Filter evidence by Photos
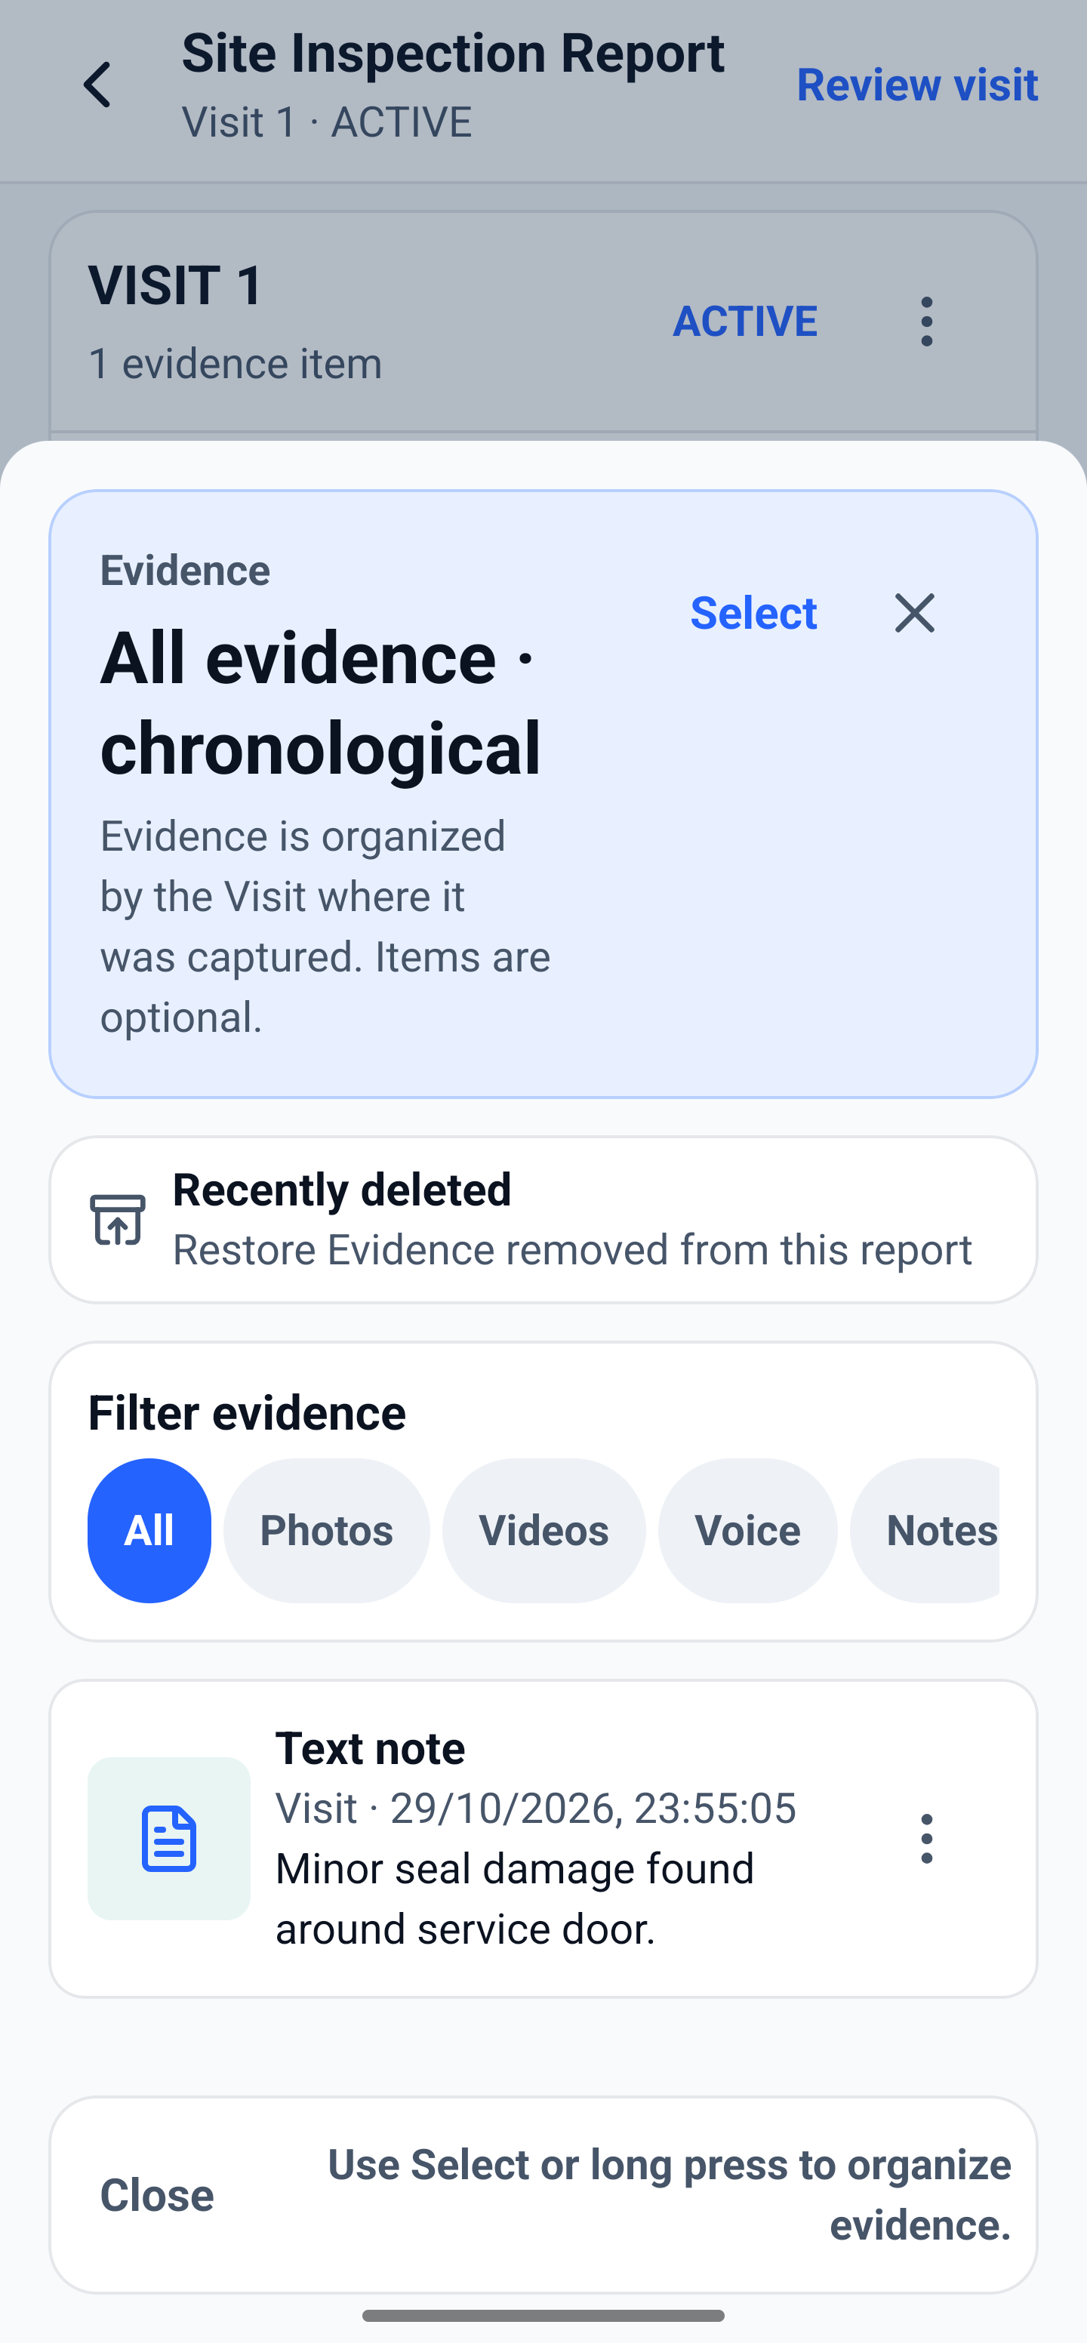 (327, 1530)
